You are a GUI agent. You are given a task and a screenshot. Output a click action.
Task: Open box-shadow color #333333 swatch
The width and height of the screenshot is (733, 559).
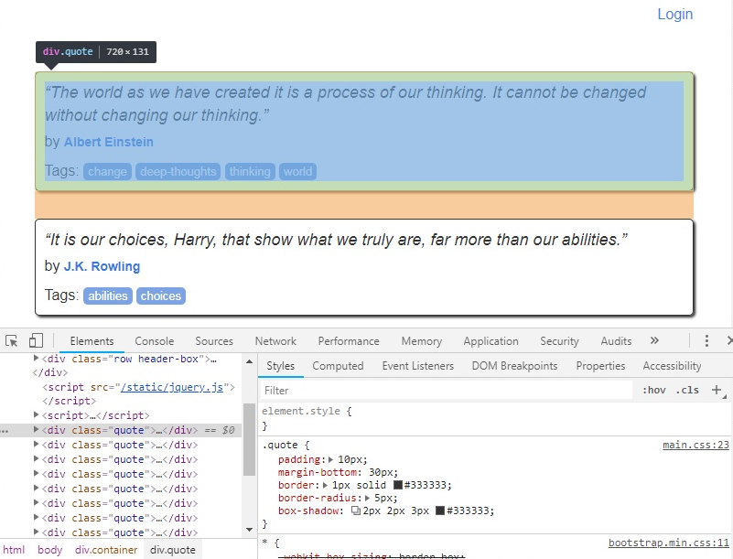point(440,511)
